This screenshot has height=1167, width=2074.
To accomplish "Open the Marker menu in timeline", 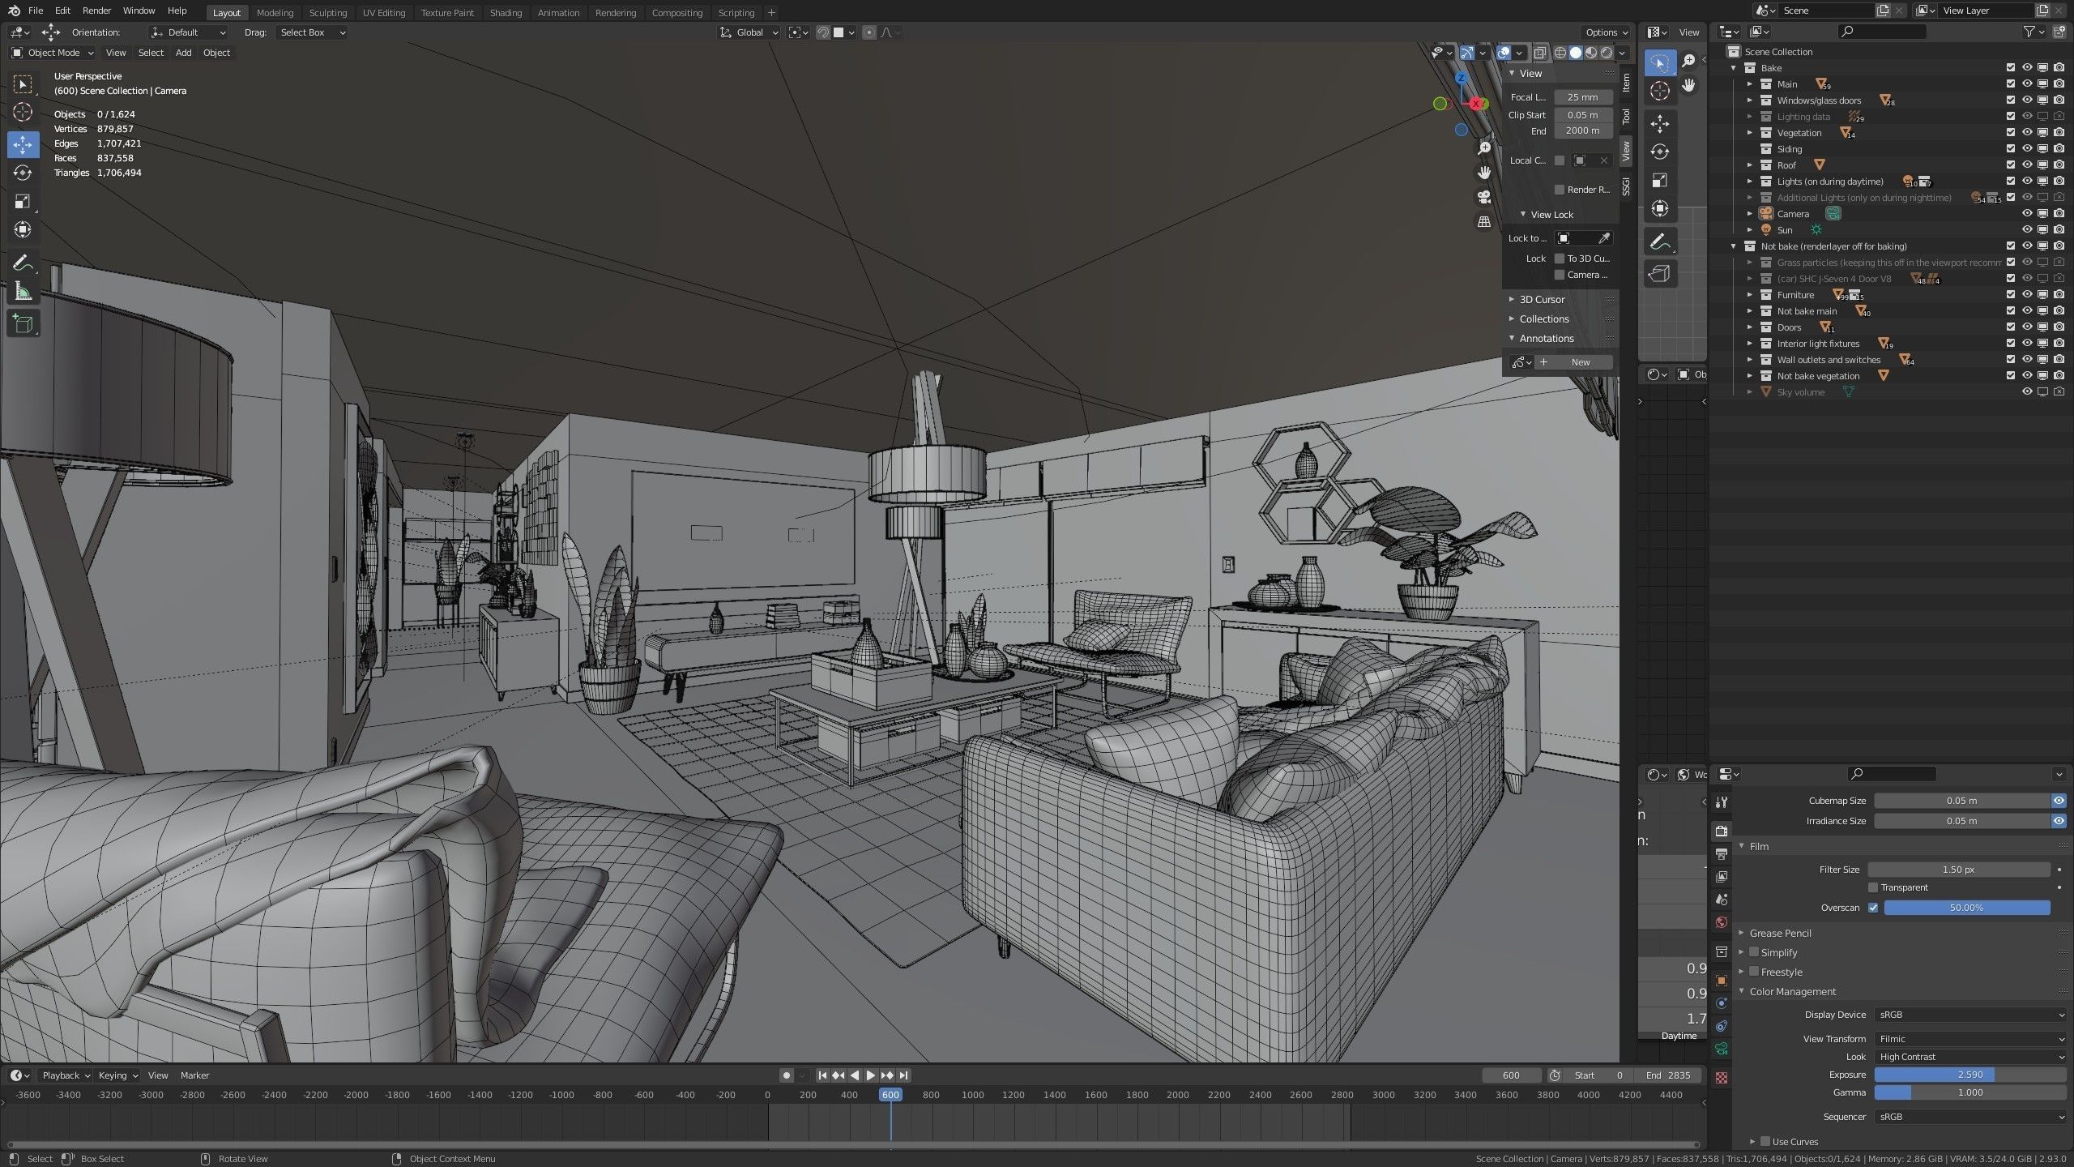I will click(194, 1075).
